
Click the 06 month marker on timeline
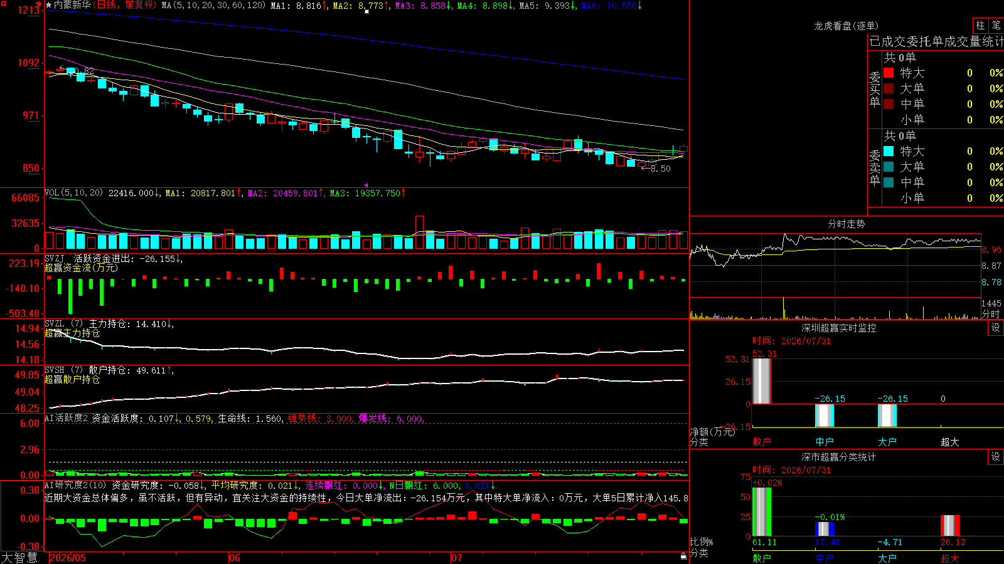point(235,558)
